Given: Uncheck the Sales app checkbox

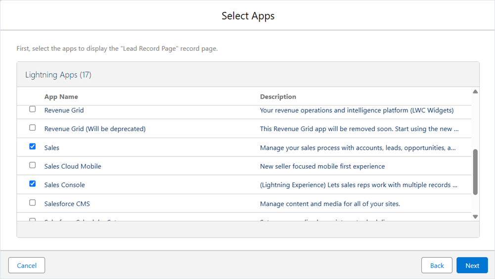Looking at the screenshot, I should click(x=33, y=146).
